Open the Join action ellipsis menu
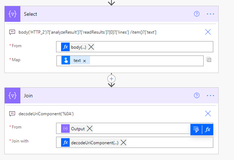This screenshot has height=160, width=234. [x=210, y=95]
